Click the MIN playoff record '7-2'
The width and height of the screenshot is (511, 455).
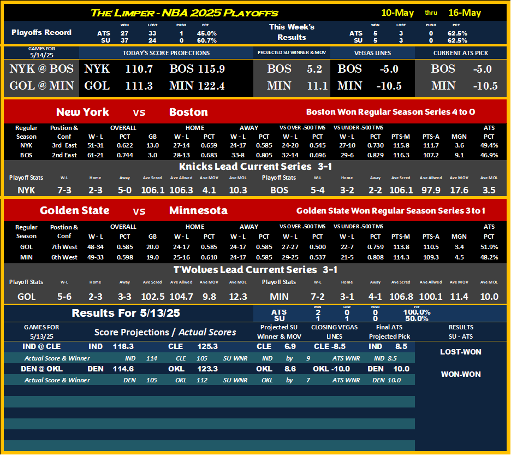point(317,297)
